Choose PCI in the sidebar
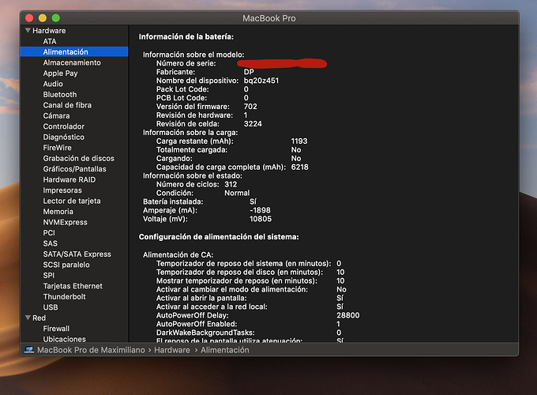Viewport: 537px width, 395px height. (49, 232)
